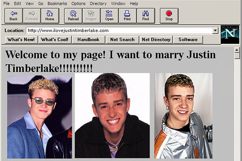Open the Bookmarks menu

click(x=57, y=3)
